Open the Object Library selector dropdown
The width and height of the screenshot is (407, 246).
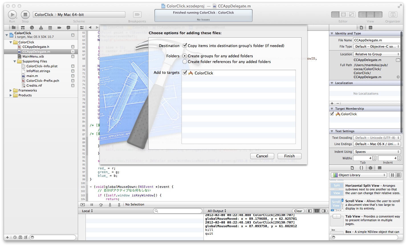[359, 175]
